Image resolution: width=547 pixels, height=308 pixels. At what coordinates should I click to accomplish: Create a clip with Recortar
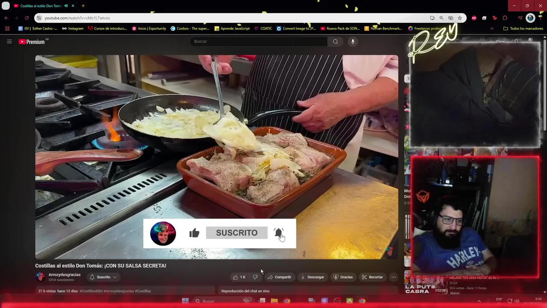372,277
